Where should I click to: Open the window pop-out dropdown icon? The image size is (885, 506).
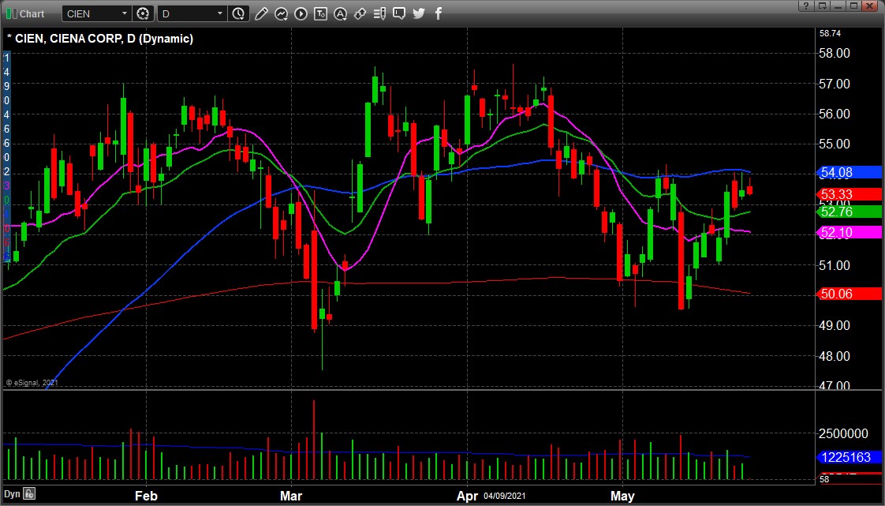coord(822,6)
